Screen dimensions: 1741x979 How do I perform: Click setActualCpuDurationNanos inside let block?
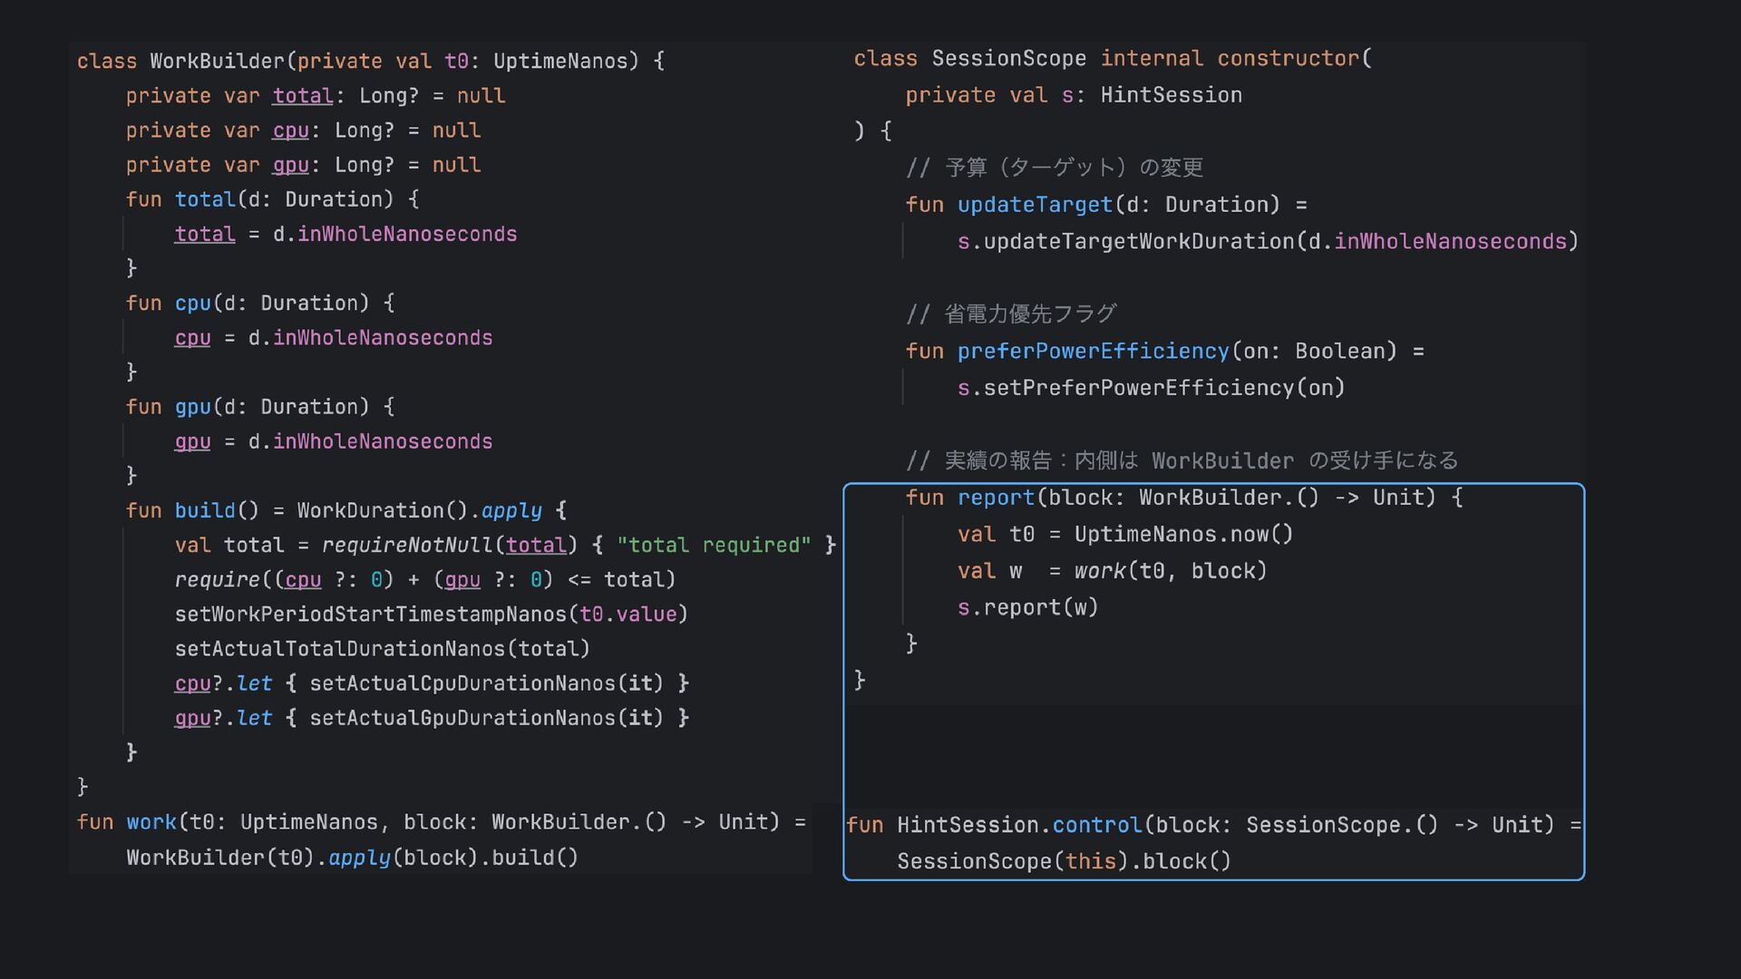point(462,683)
